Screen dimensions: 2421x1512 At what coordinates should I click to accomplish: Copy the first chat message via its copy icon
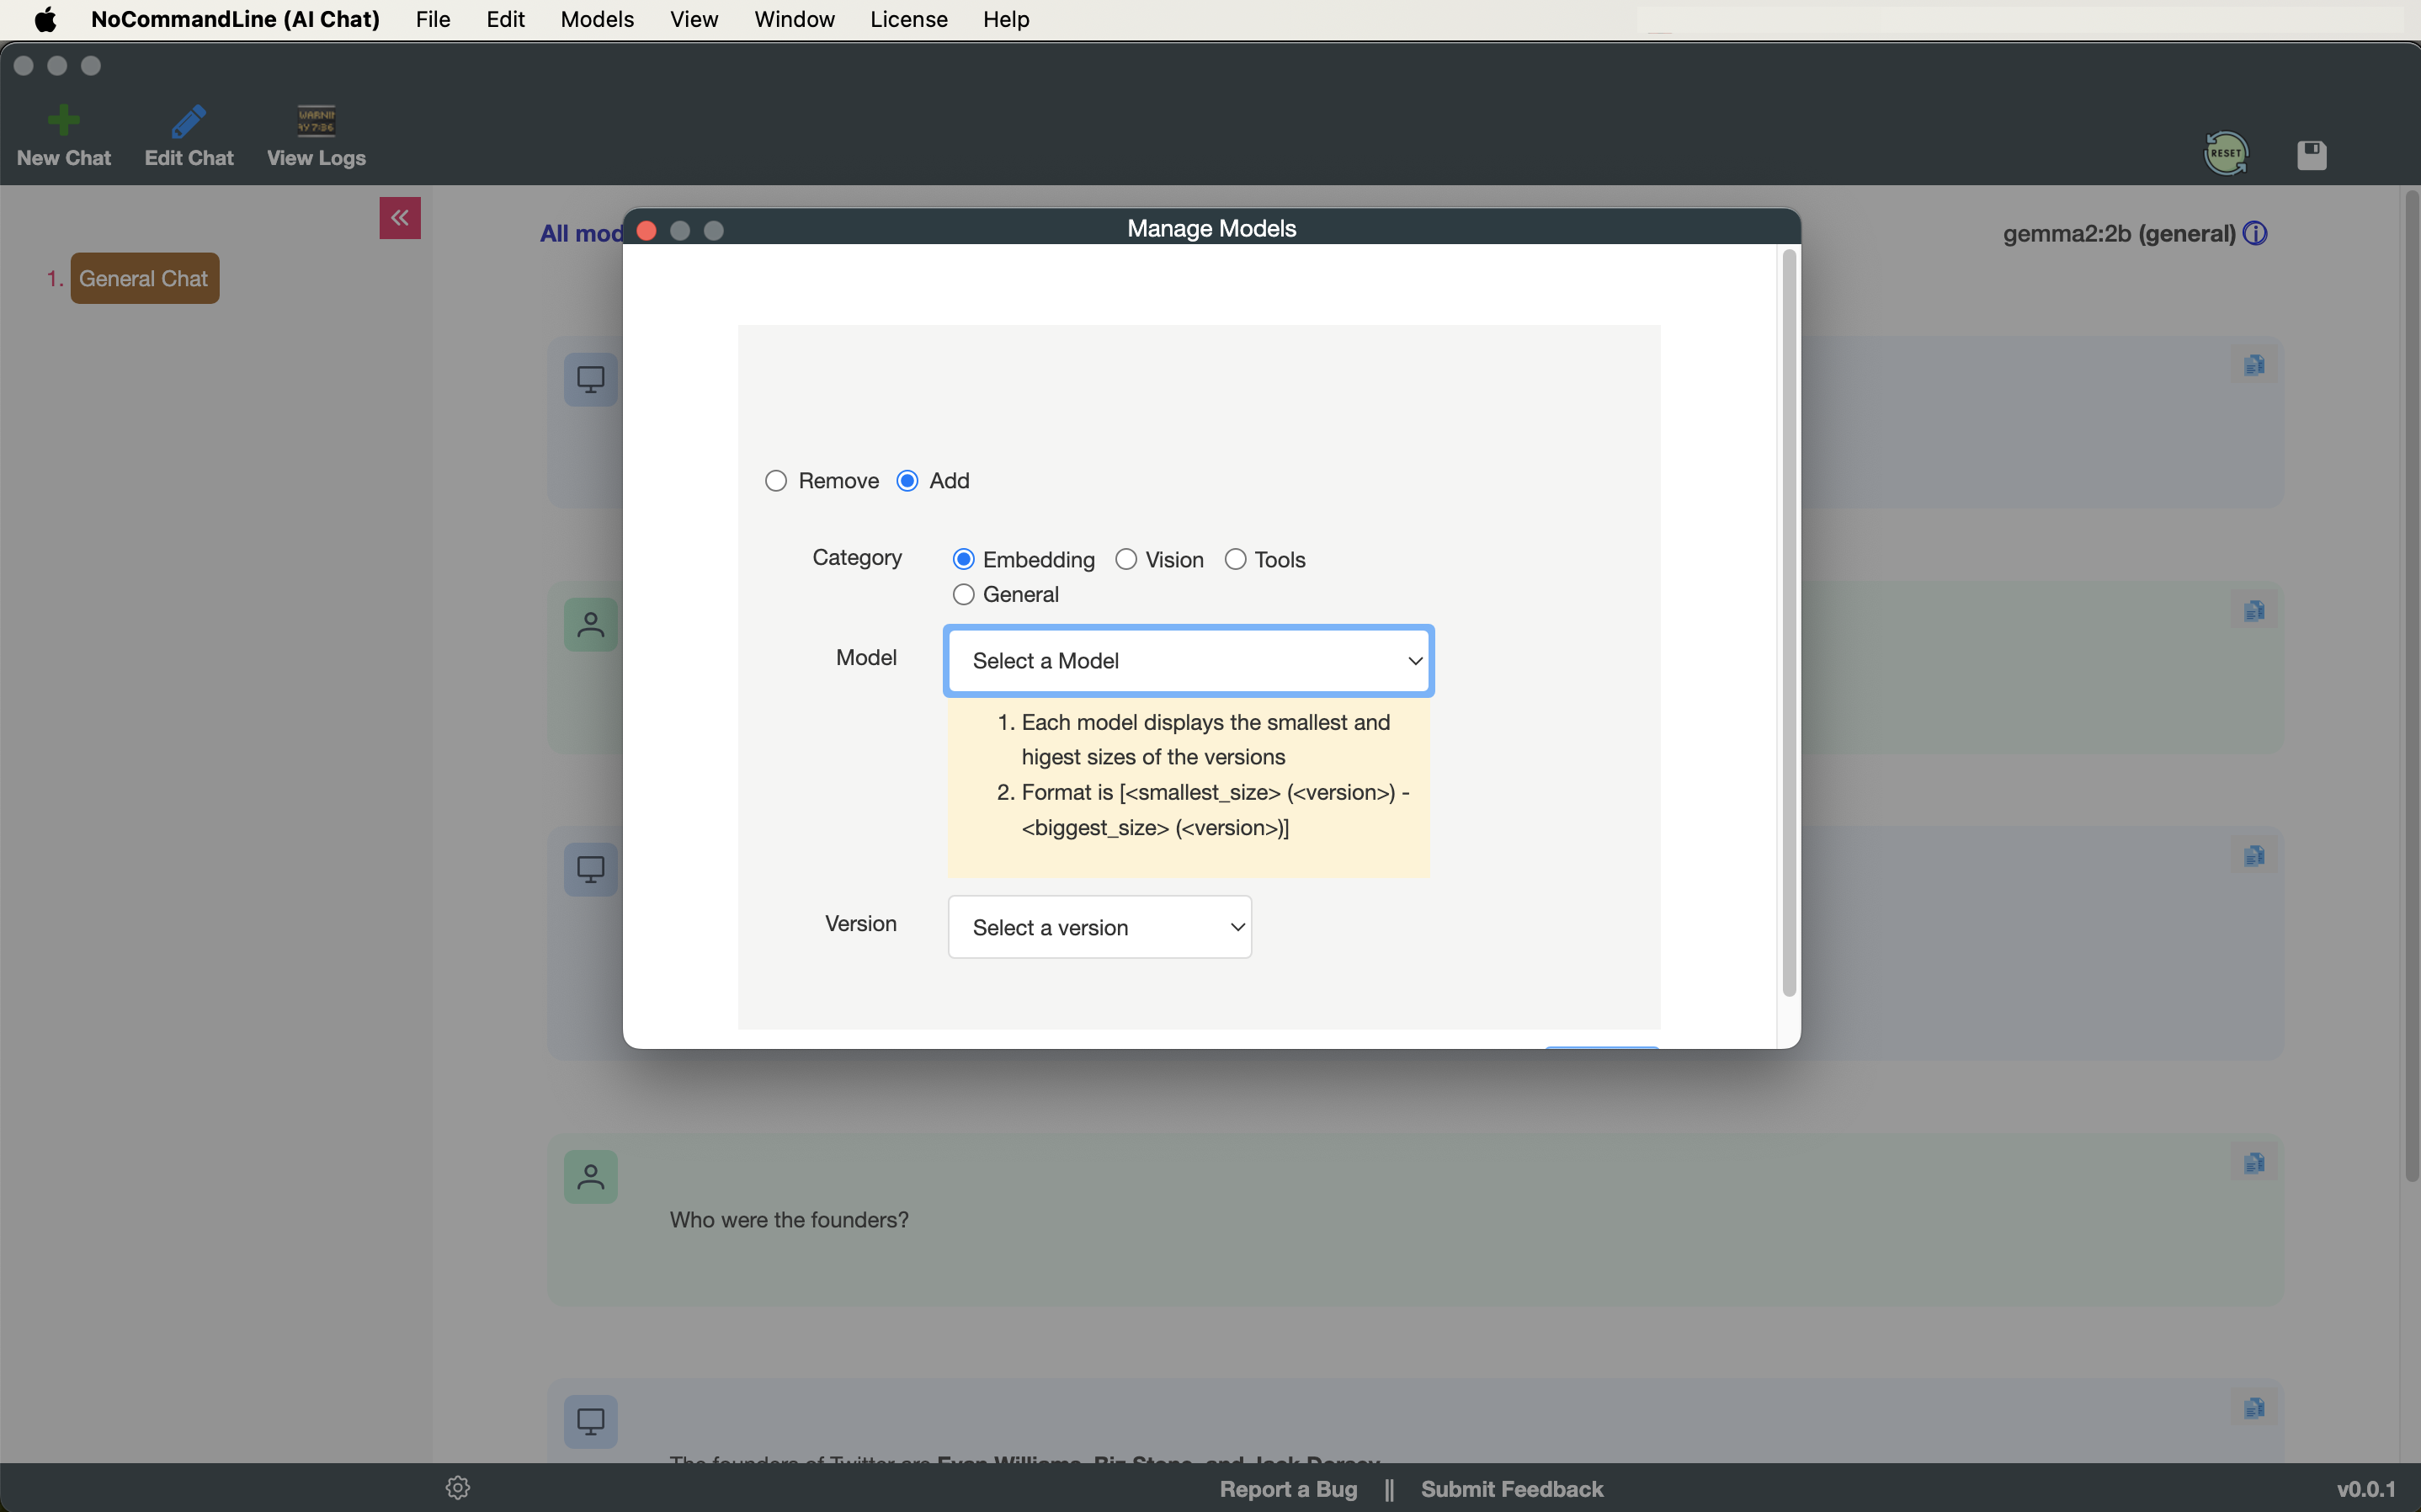(2254, 365)
